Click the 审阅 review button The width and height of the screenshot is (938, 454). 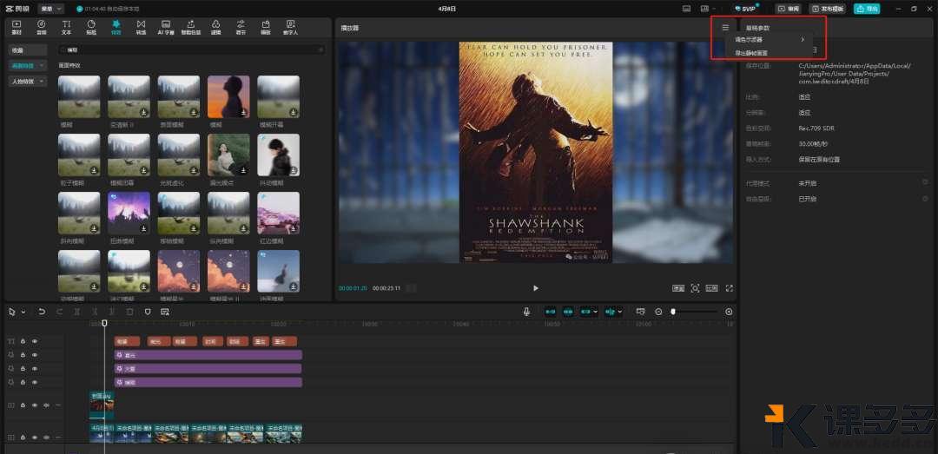pos(789,9)
